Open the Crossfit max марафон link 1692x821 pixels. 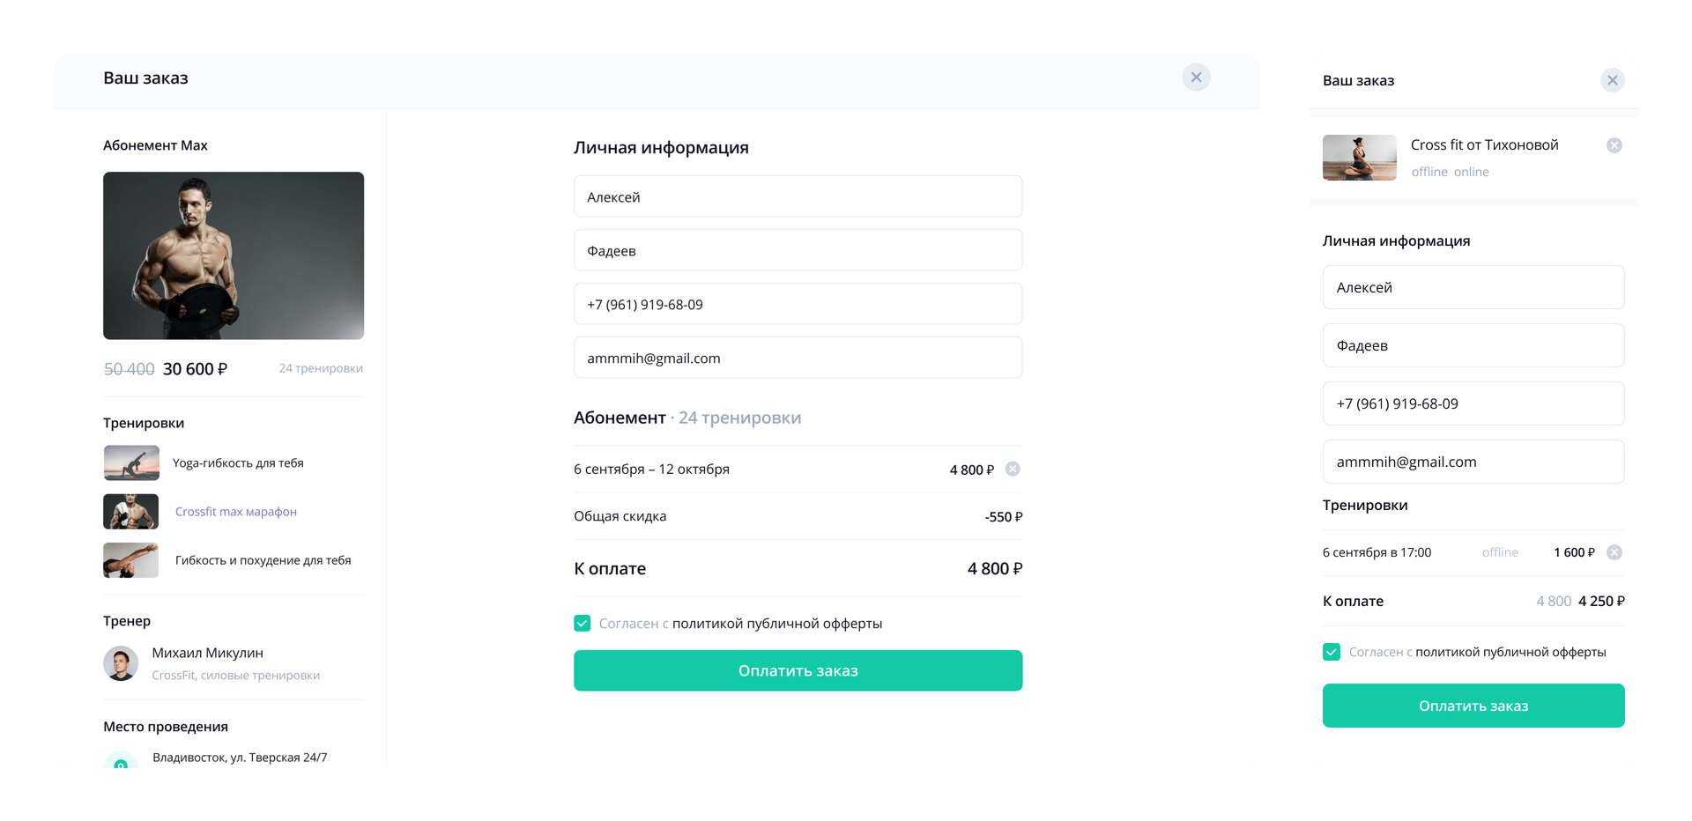coord(235,512)
